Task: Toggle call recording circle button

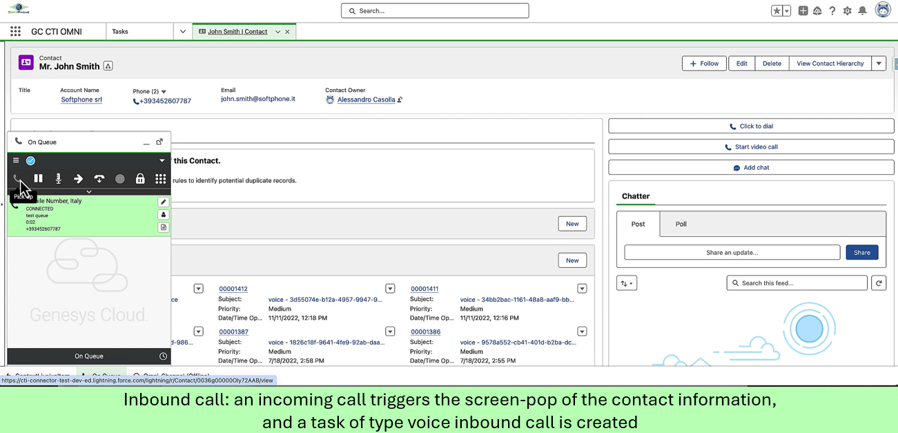Action: click(x=120, y=179)
